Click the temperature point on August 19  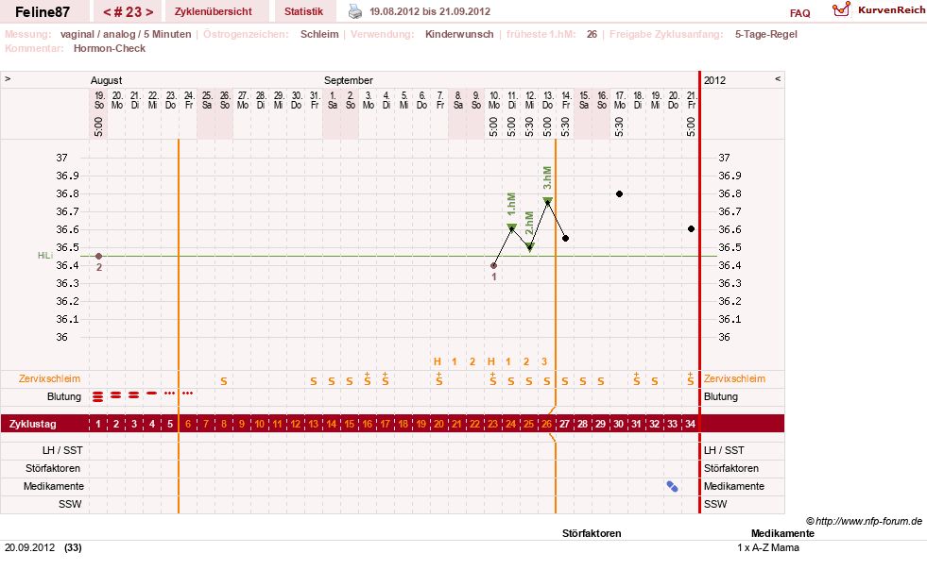[x=98, y=257]
